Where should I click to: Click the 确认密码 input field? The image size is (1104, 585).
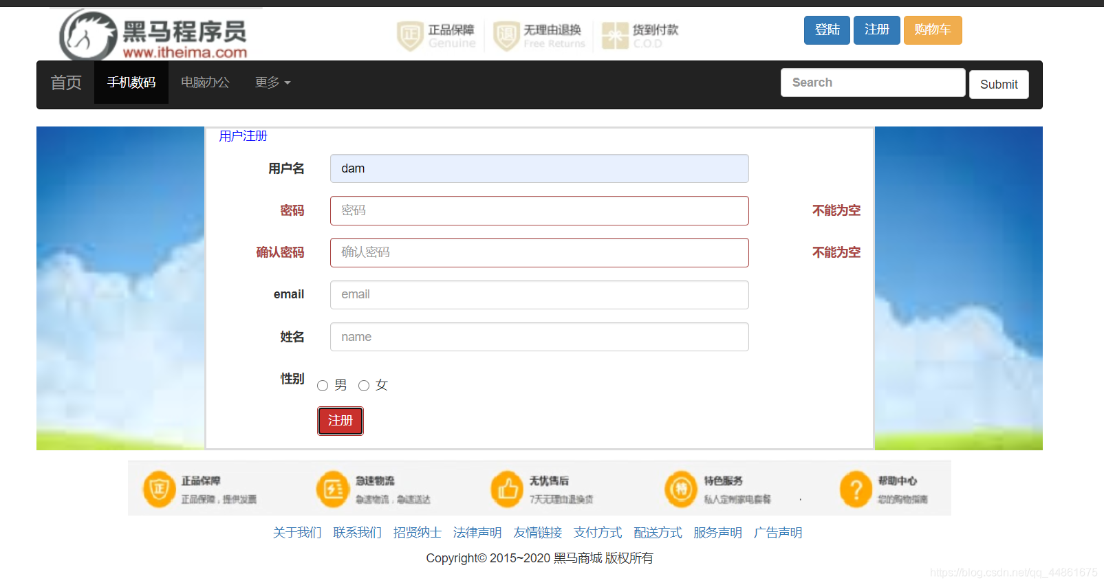pyautogui.click(x=539, y=252)
